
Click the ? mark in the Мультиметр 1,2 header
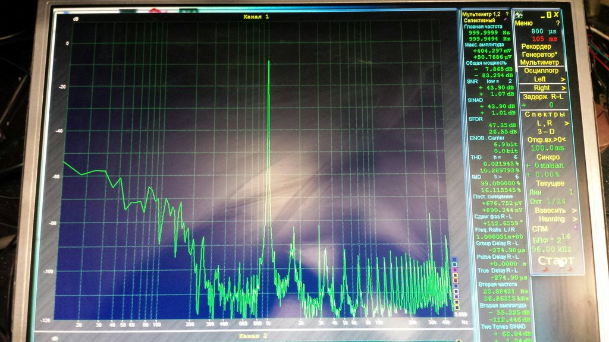(x=507, y=14)
